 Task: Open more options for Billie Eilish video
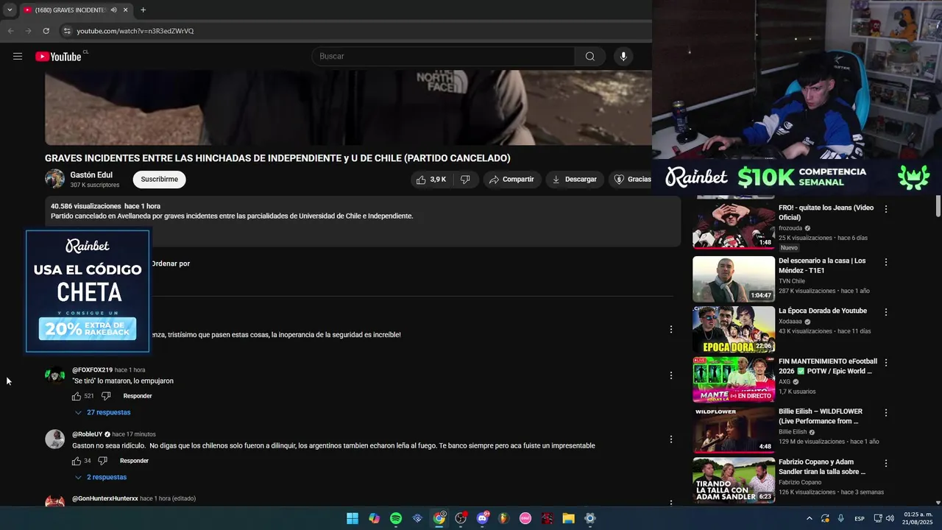click(886, 413)
